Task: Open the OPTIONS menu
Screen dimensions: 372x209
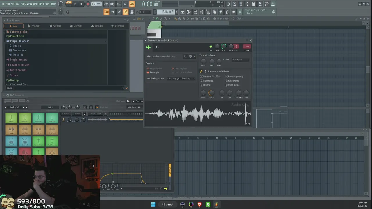Action: pyautogui.click(x=37, y=4)
